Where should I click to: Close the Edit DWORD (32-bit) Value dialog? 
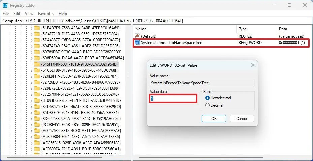pos(252,65)
